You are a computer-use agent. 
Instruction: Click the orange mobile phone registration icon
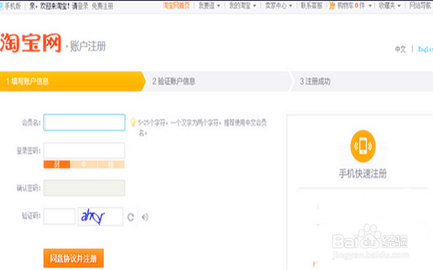click(363, 146)
